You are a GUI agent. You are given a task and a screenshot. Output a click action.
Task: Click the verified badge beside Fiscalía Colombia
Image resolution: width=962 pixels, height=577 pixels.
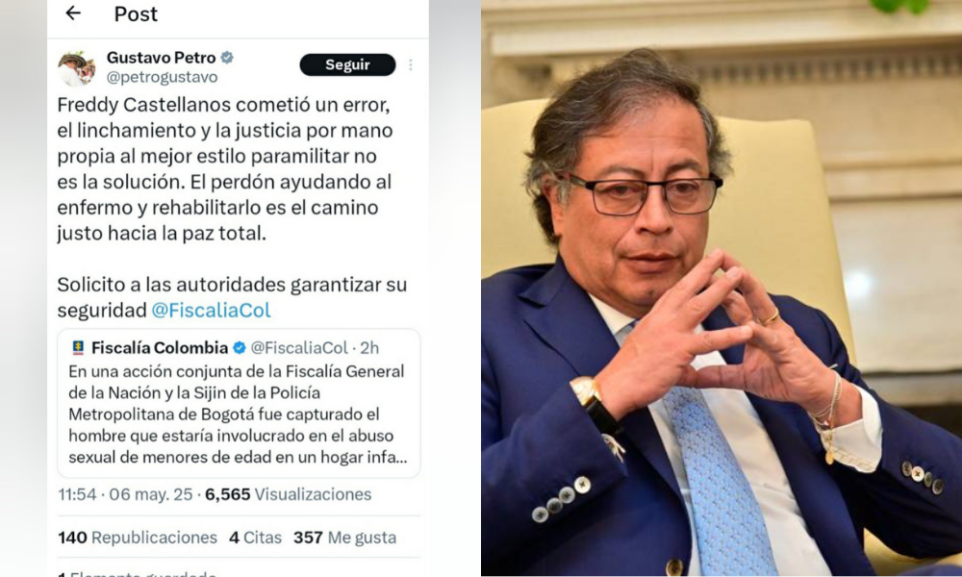[240, 348]
